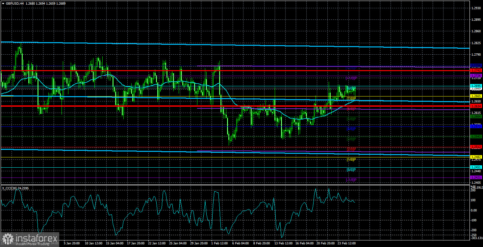The width and height of the screenshot is (483, 247).
Task: Select the blue 1.2573 price tag
Action: pos(476,126)
